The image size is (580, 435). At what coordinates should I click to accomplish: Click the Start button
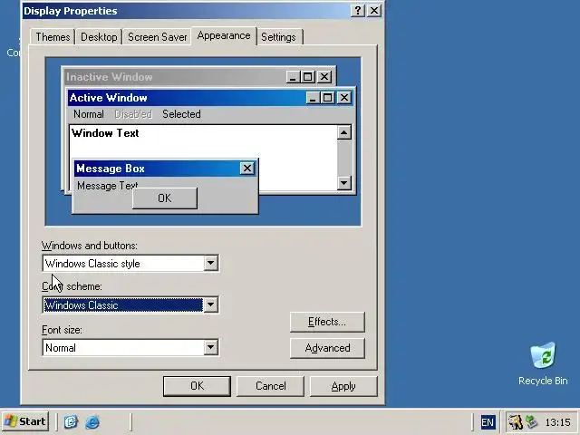[x=25, y=421]
